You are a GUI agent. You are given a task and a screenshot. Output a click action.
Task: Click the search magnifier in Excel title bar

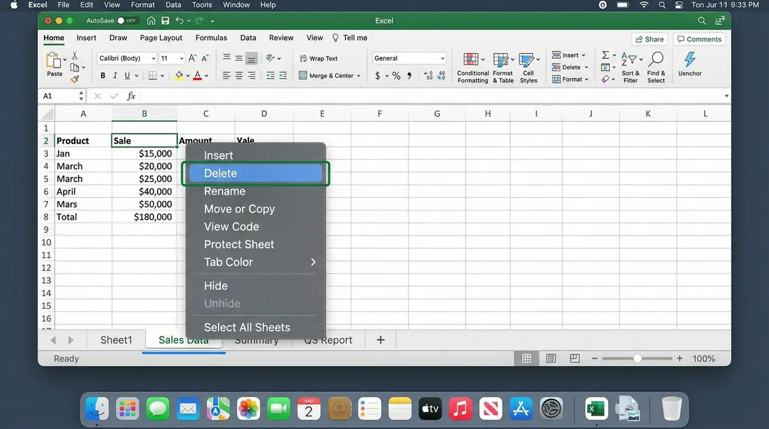click(702, 21)
